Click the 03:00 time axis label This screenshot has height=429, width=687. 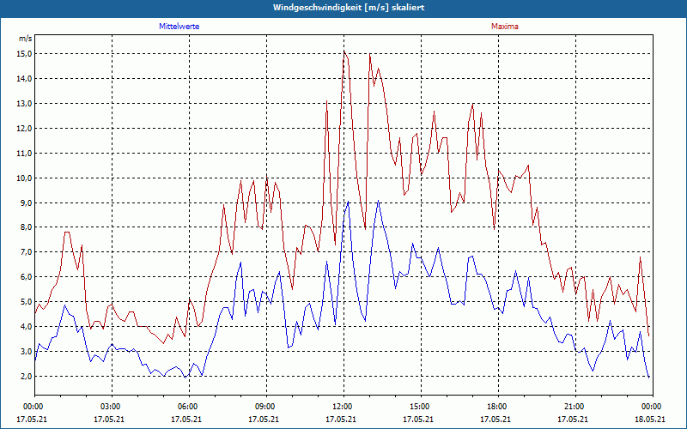[112, 407]
